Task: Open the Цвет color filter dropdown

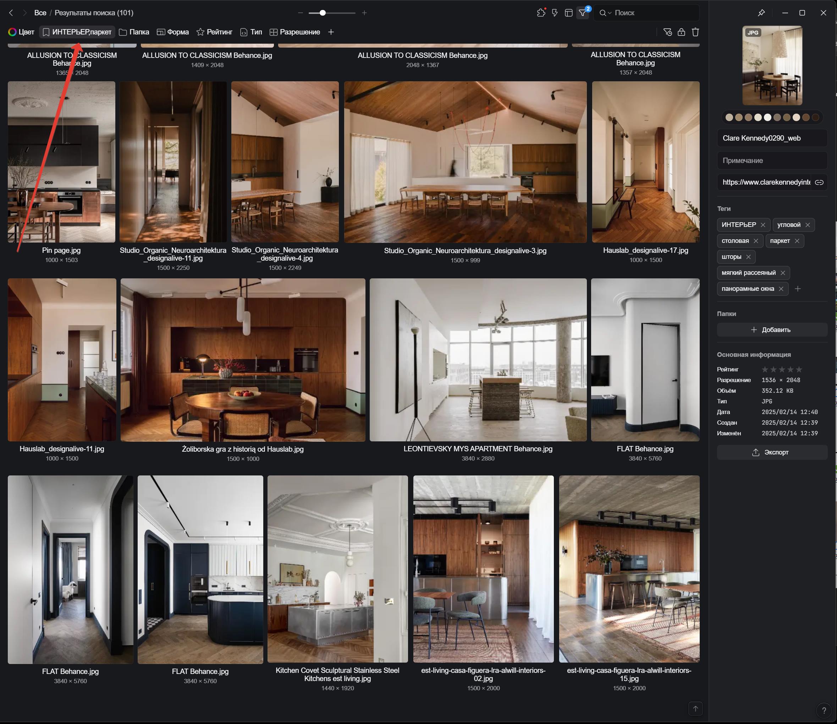Action: tap(21, 32)
